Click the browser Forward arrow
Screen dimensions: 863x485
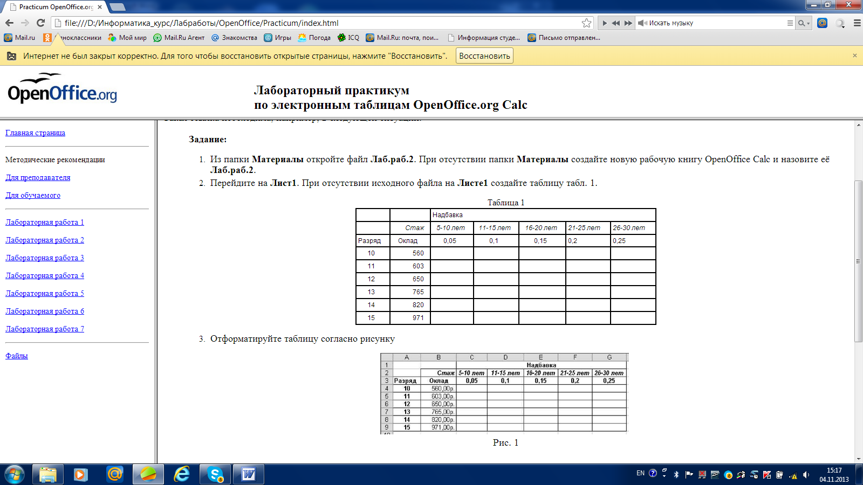(x=25, y=23)
